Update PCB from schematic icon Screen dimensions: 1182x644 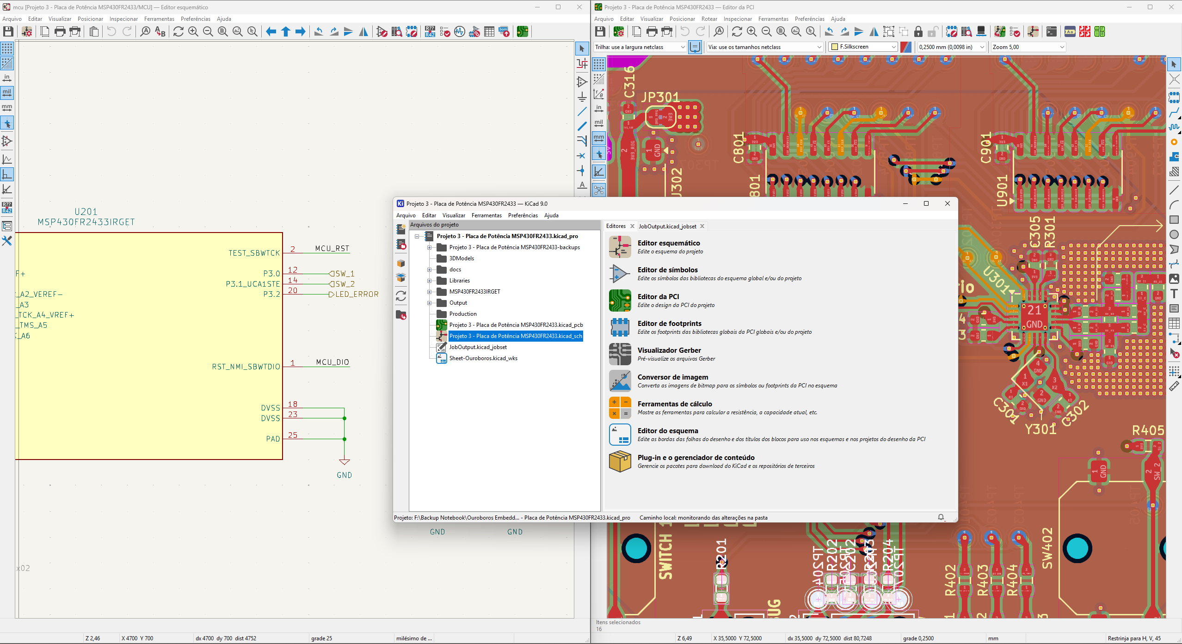pos(1000,31)
